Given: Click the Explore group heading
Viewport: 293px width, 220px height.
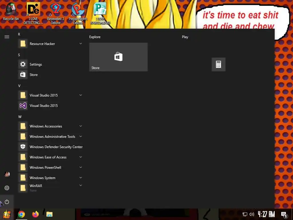Looking at the screenshot, I should pos(95,37).
